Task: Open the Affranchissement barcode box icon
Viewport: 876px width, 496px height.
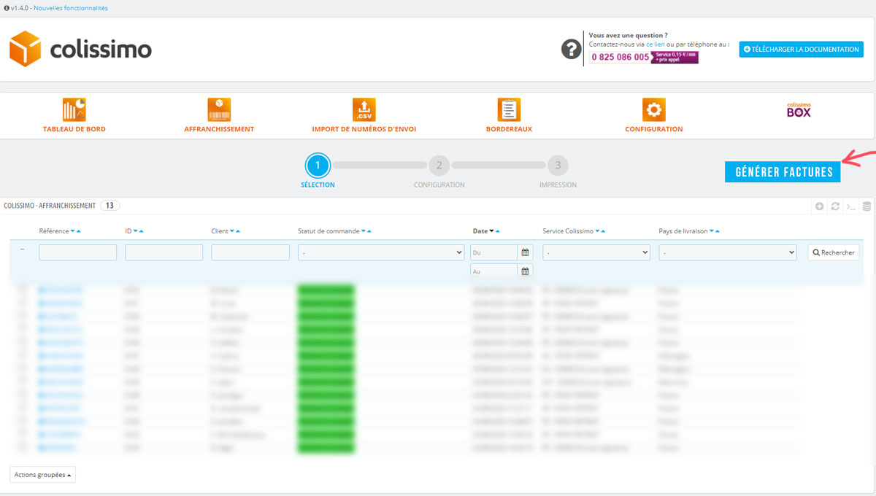Action: pyautogui.click(x=219, y=109)
